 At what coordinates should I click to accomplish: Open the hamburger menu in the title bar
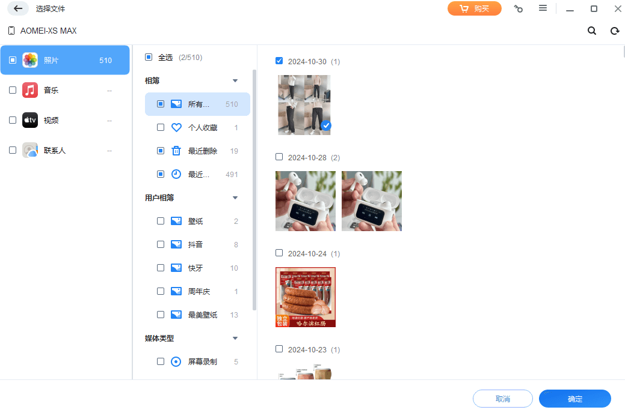[x=543, y=8]
